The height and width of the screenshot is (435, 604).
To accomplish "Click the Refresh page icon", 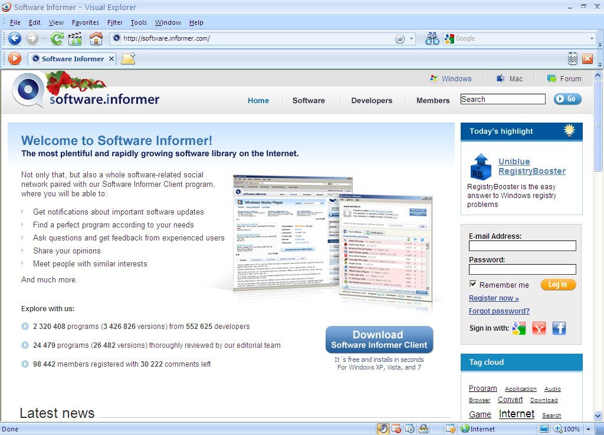I will click(57, 38).
